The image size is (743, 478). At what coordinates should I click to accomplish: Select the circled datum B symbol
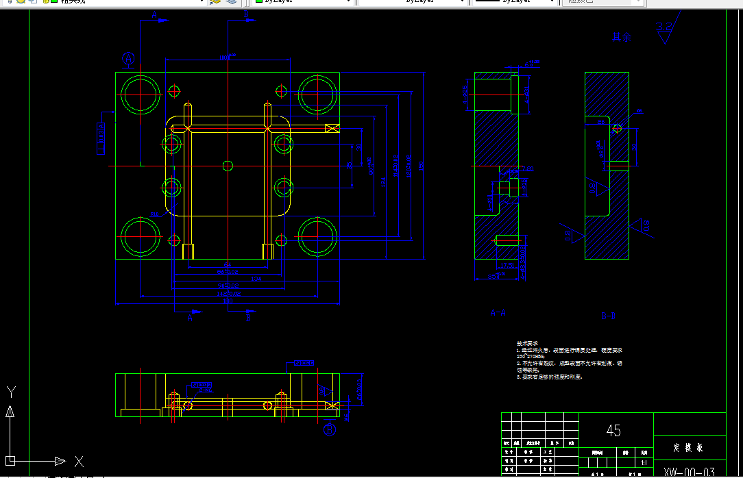pos(329,429)
